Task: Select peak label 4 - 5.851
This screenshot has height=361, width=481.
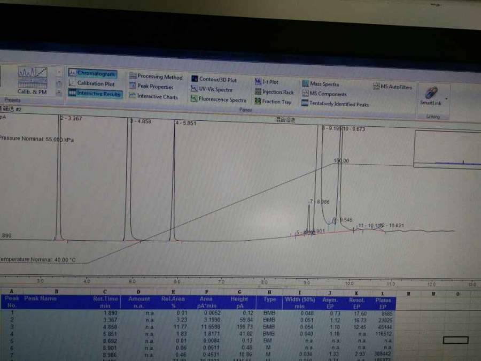Action: click(x=185, y=123)
